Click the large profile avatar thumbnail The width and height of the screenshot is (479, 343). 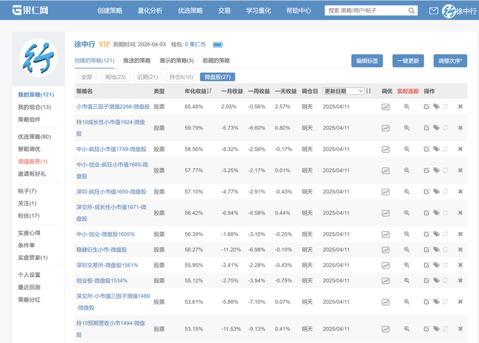[x=39, y=58]
